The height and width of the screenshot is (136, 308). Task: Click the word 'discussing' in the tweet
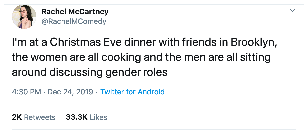coord(76,72)
